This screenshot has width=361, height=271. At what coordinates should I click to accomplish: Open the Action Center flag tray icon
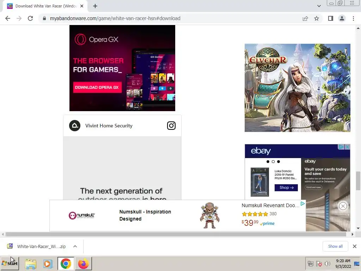(x=319, y=264)
